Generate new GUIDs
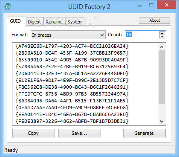Screen dimensions: 179x157 click(x=144, y=133)
